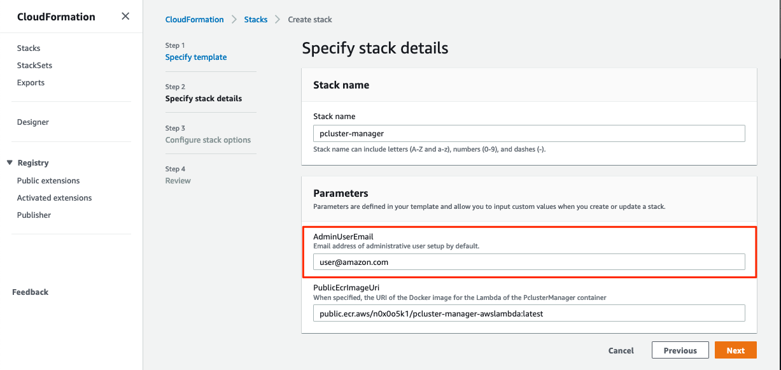The image size is (781, 370).
Task: Open Public extensions page
Action: click(x=48, y=181)
